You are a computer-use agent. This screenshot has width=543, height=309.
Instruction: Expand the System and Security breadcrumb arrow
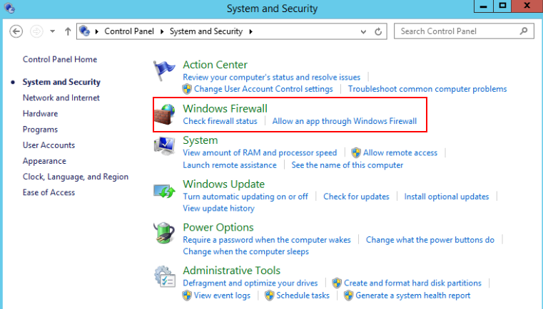(251, 31)
